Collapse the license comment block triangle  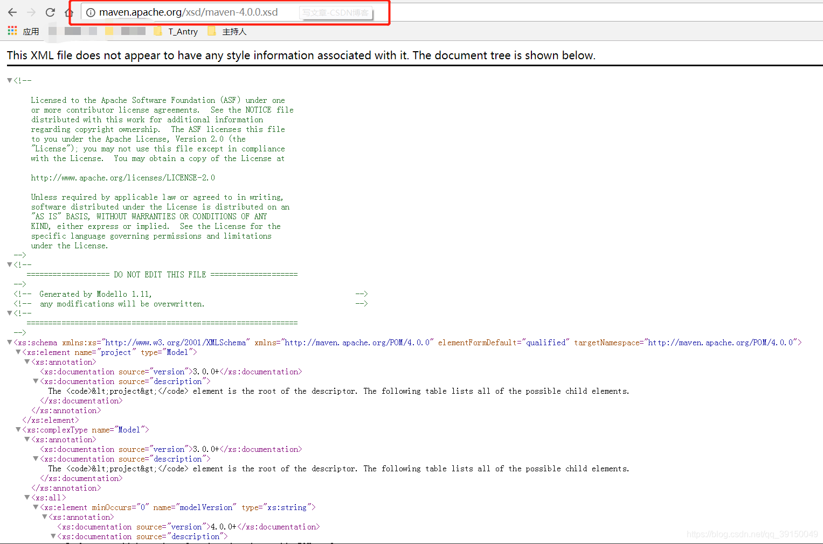coord(9,80)
